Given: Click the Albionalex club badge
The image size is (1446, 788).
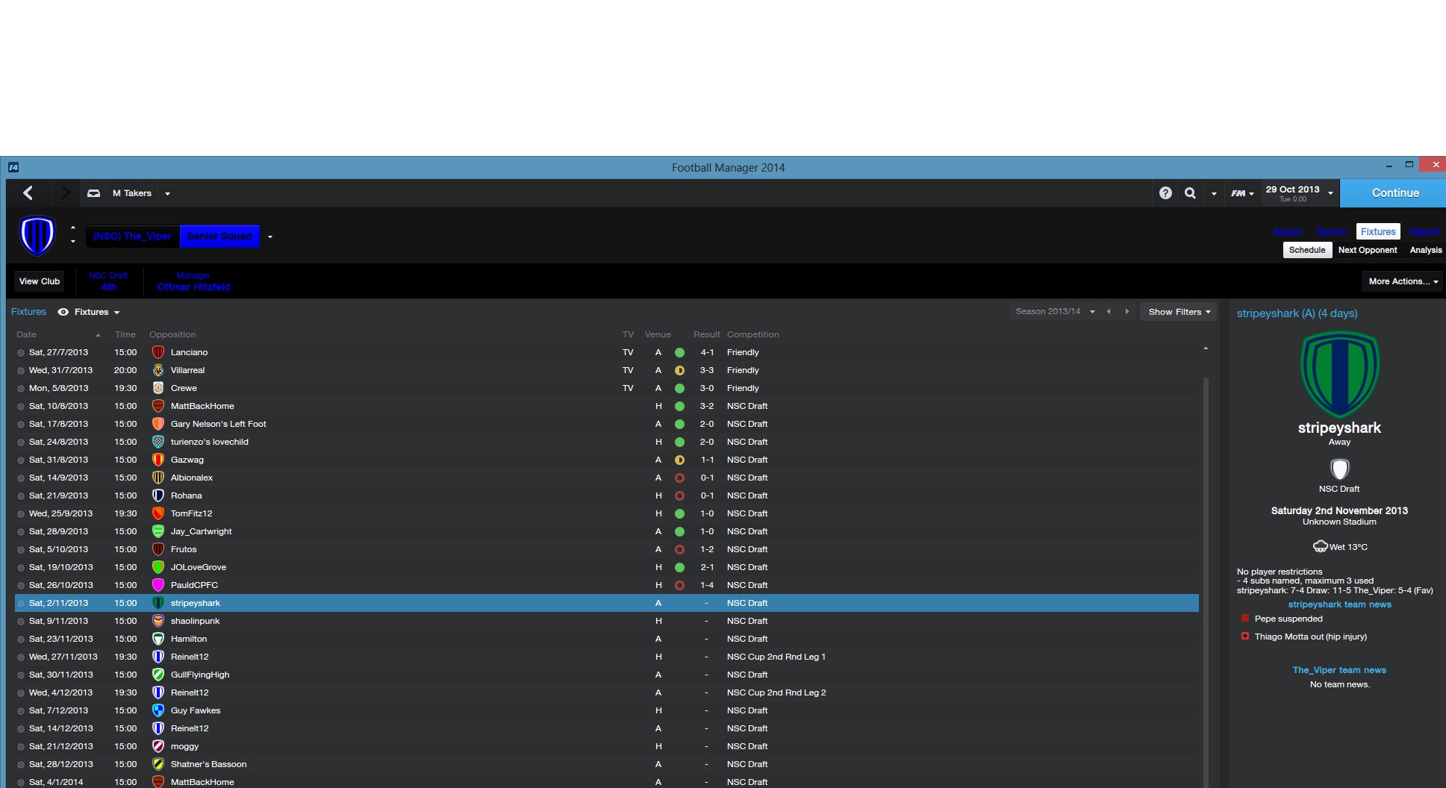Looking at the screenshot, I should coord(158,478).
